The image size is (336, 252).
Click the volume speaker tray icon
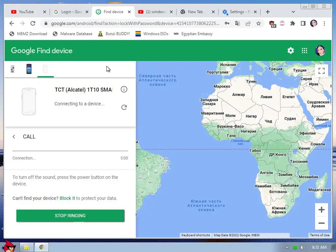[303, 247]
